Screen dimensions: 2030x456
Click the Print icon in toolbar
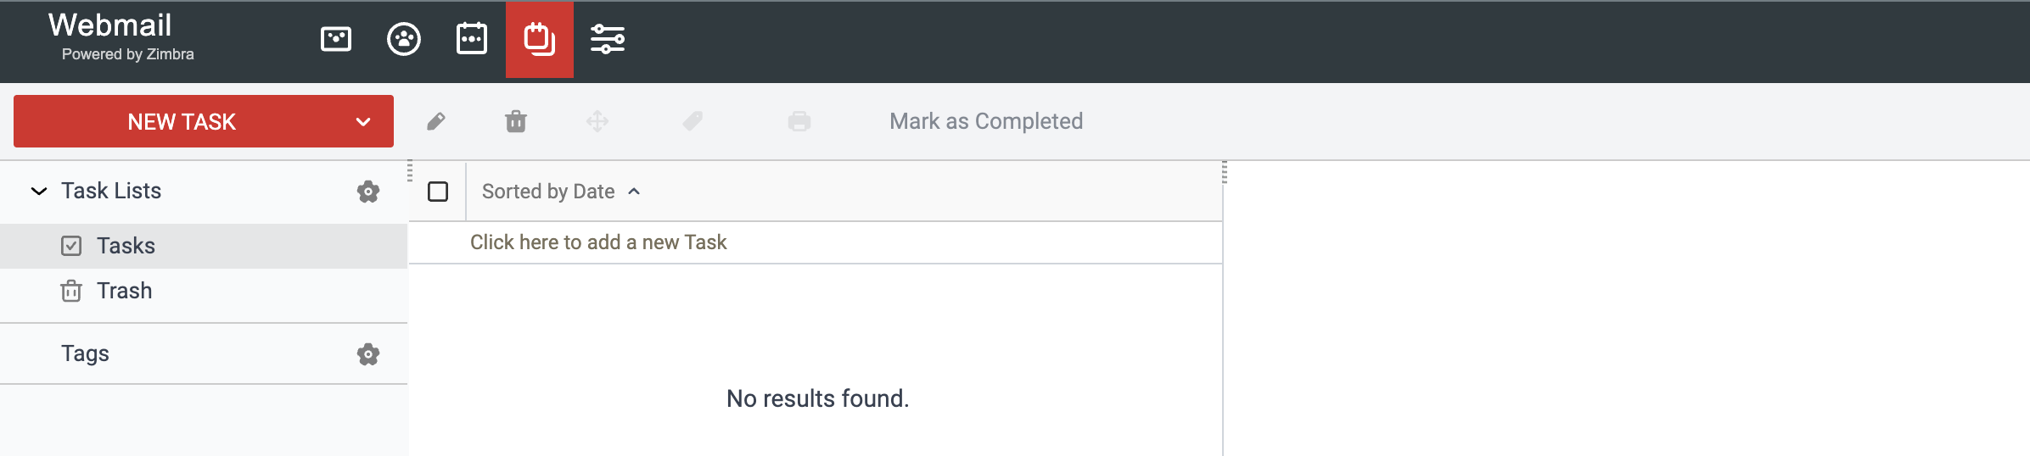tap(799, 122)
